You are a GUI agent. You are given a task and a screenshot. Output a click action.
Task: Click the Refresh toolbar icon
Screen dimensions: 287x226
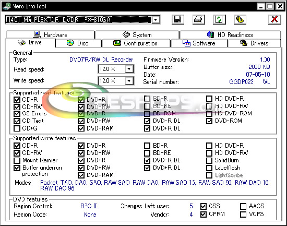[219, 19]
